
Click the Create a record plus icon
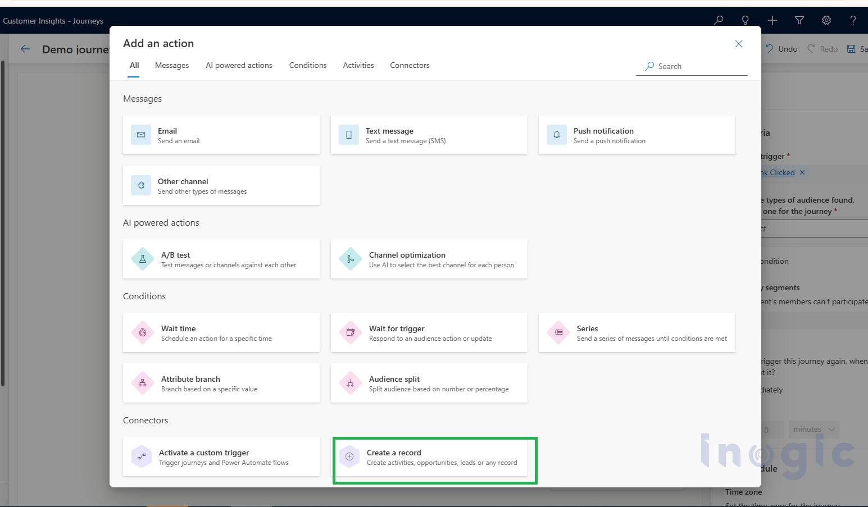[x=349, y=456]
